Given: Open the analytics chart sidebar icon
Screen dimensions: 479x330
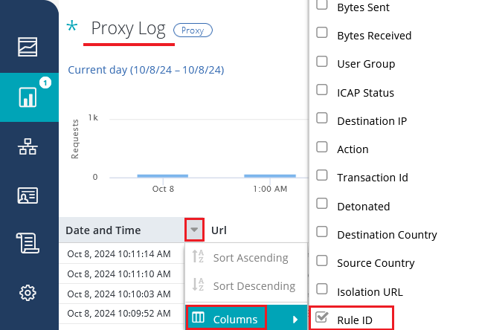Looking at the screenshot, I should tap(28, 47).
